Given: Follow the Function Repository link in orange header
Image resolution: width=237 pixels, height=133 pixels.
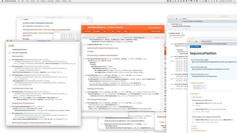Looking at the screenshot, I should [x=154, y=28].
